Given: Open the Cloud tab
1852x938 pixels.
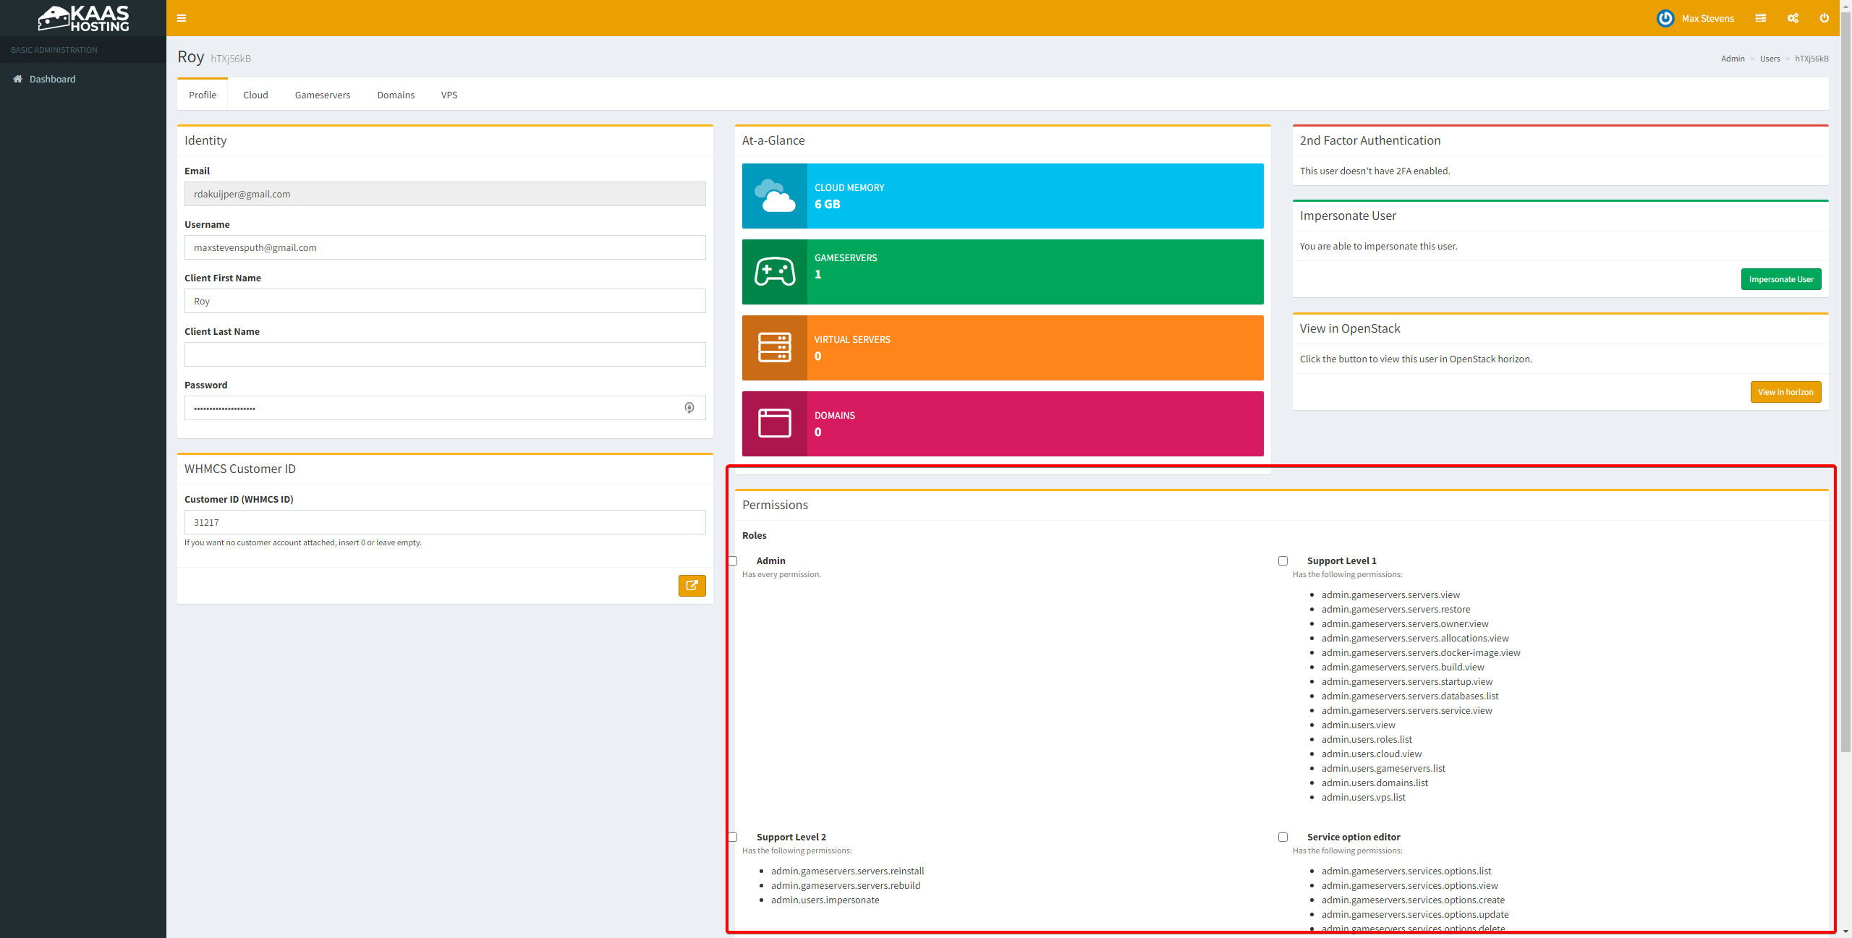Looking at the screenshot, I should (x=255, y=95).
